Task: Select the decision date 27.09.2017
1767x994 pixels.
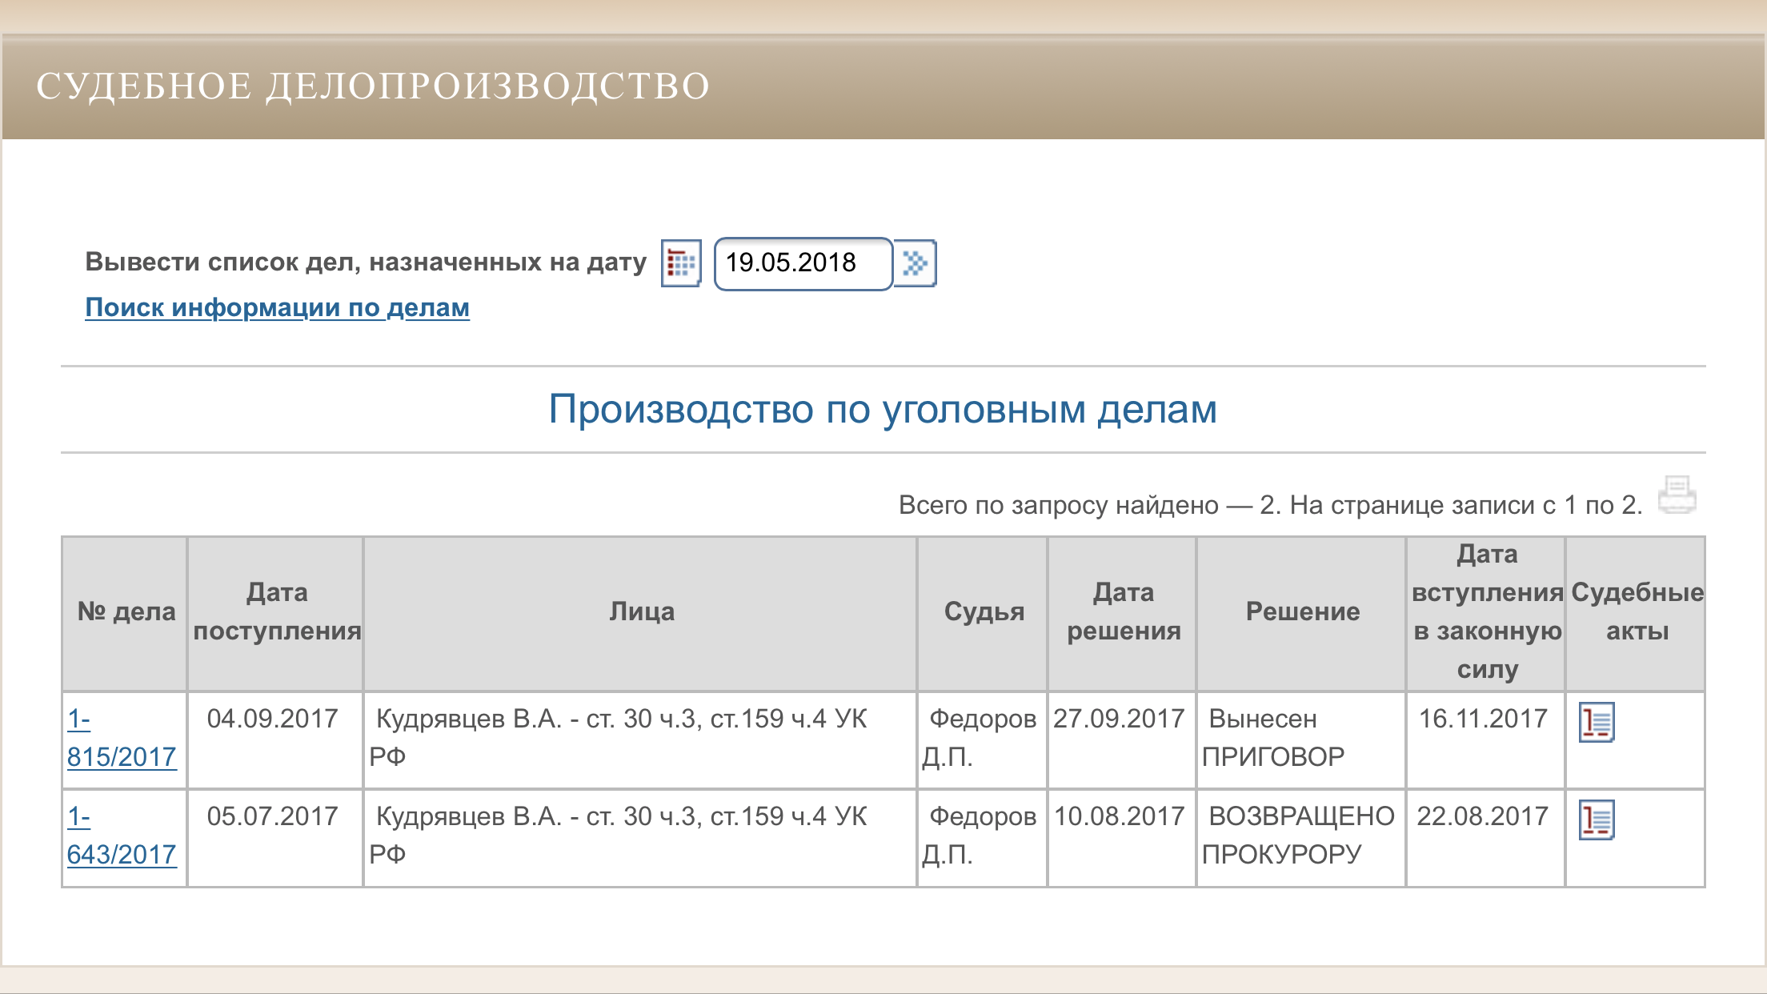Action: pyautogui.click(x=1119, y=719)
